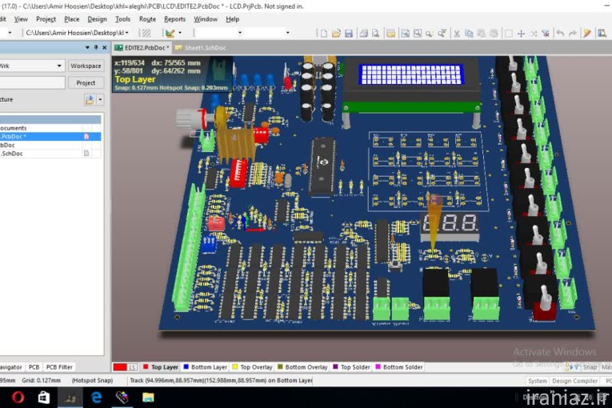This screenshot has height=408, width=612.
Task: Zoom on filtered objects icon
Action: coord(442,34)
